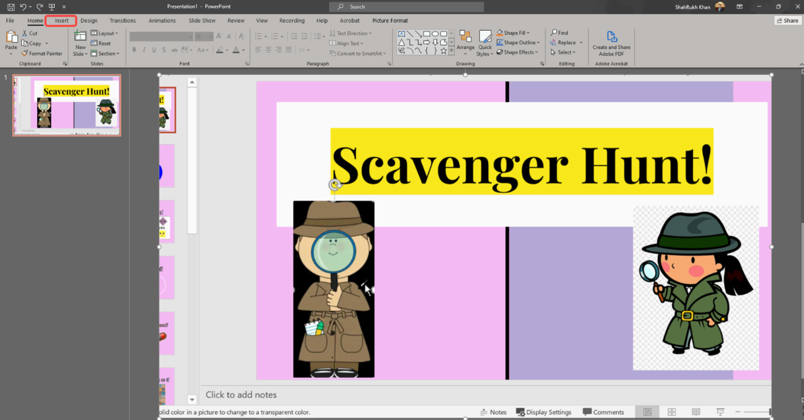The height and width of the screenshot is (420, 804).
Task: Open the Comments pane
Action: click(x=604, y=412)
